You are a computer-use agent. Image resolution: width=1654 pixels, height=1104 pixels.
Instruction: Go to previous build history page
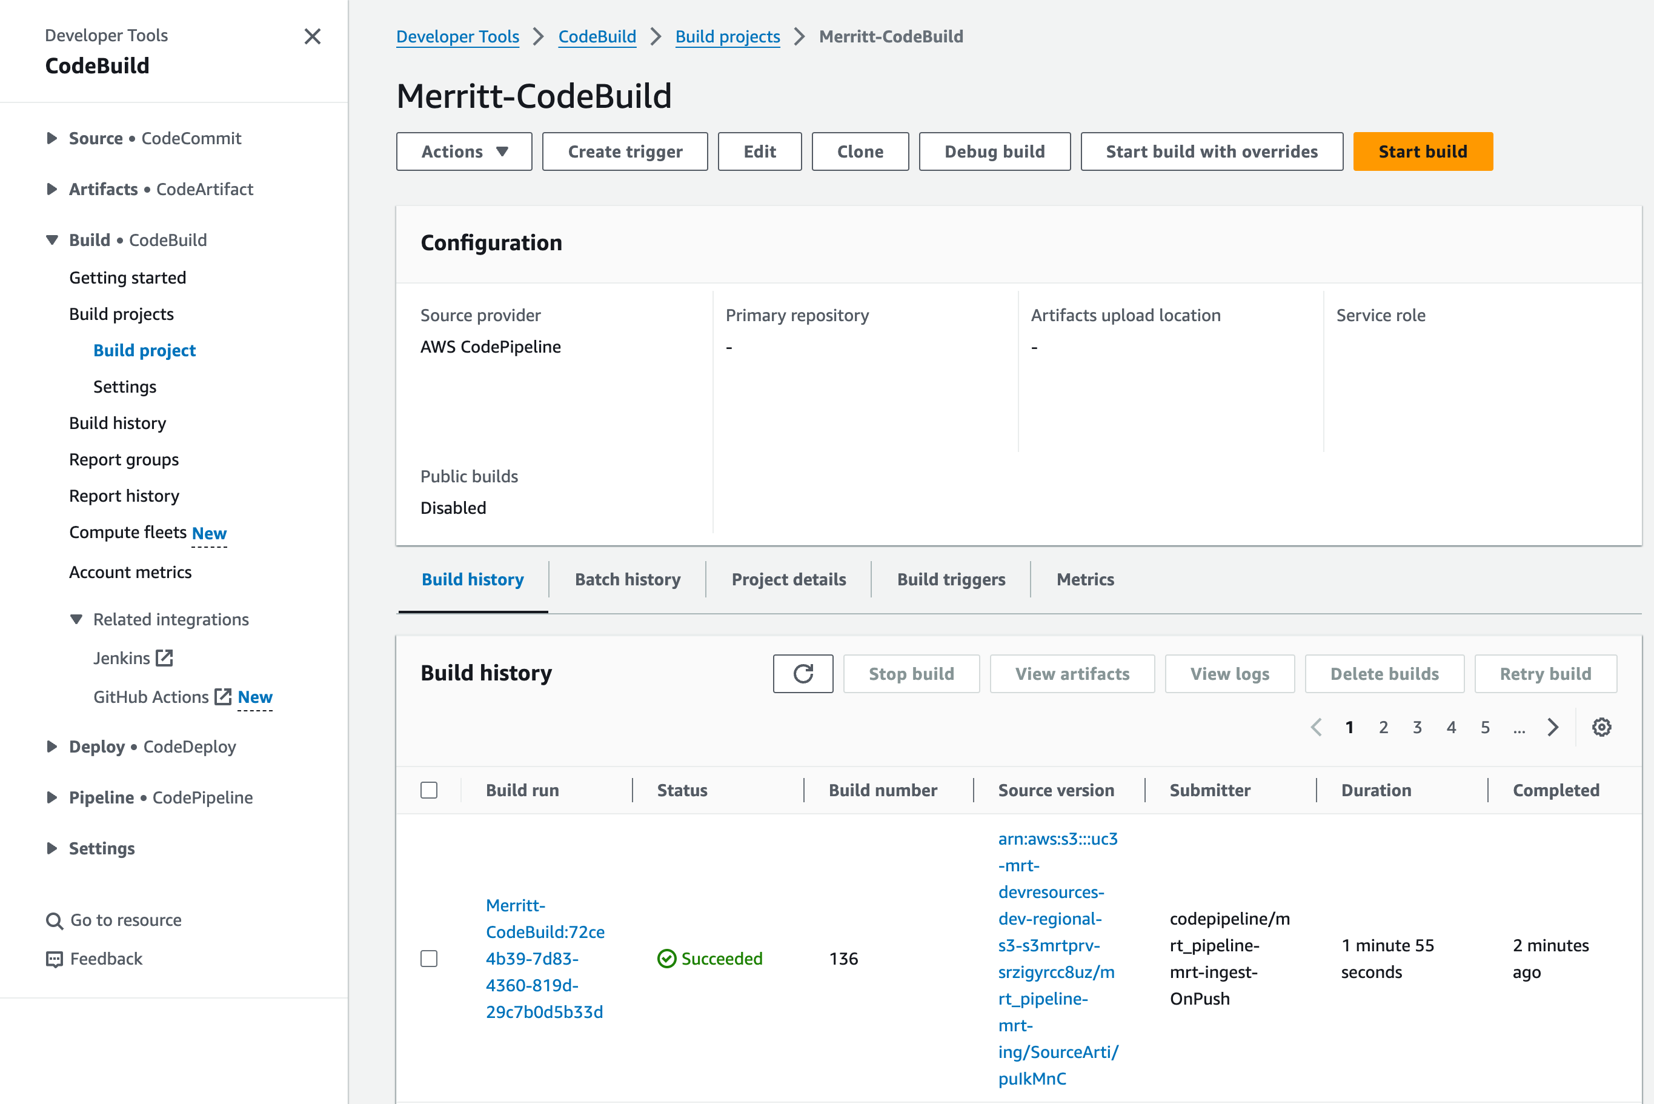[1316, 727]
